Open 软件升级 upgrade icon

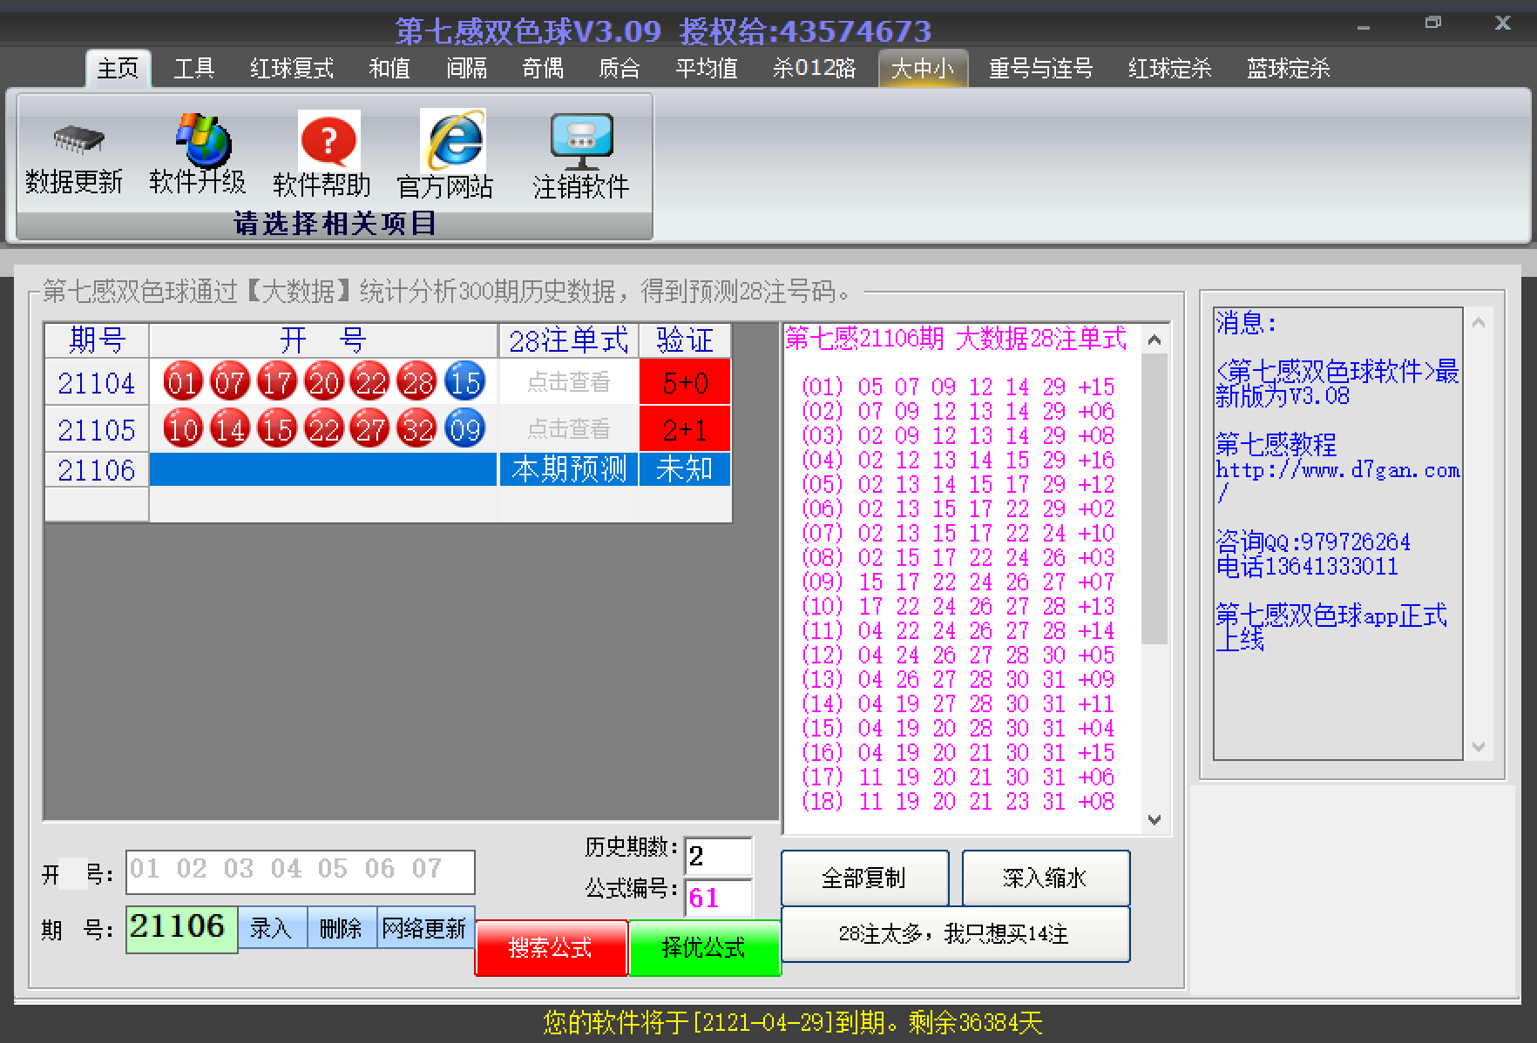point(200,139)
